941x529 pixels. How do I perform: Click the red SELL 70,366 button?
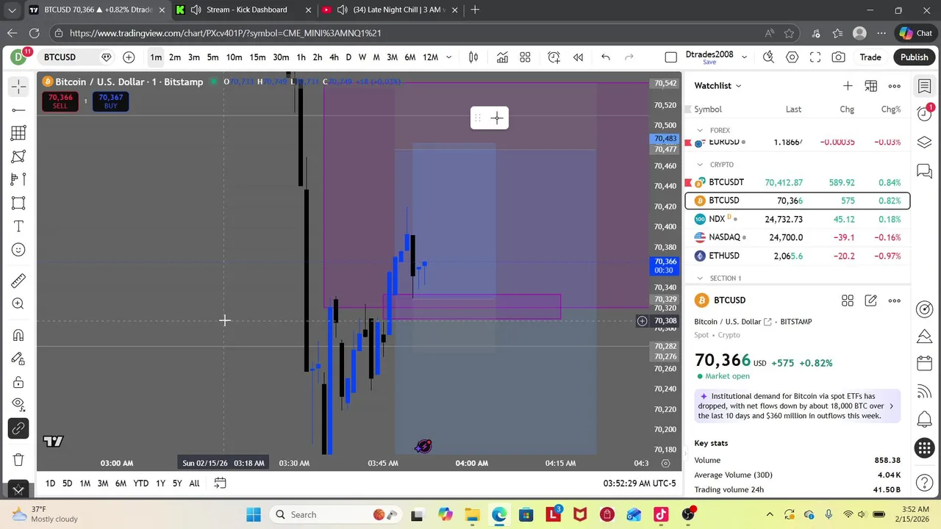[60, 101]
